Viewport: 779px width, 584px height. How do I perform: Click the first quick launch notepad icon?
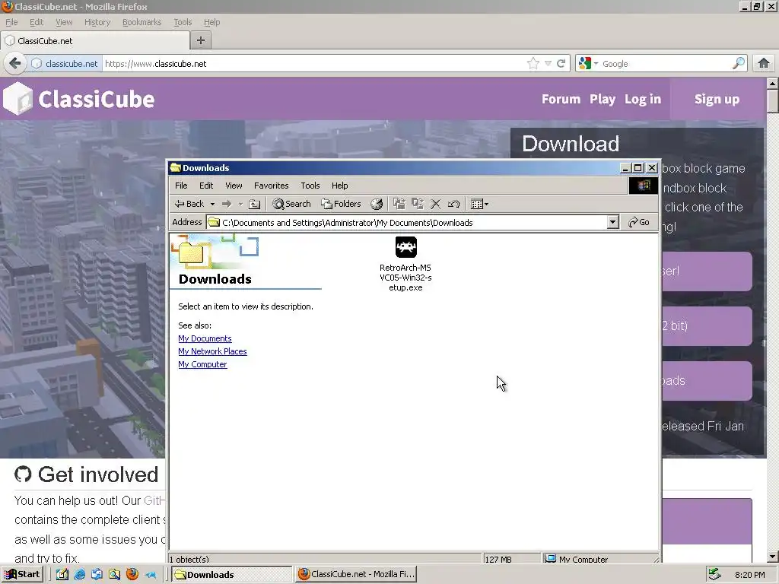coord(62,575)
